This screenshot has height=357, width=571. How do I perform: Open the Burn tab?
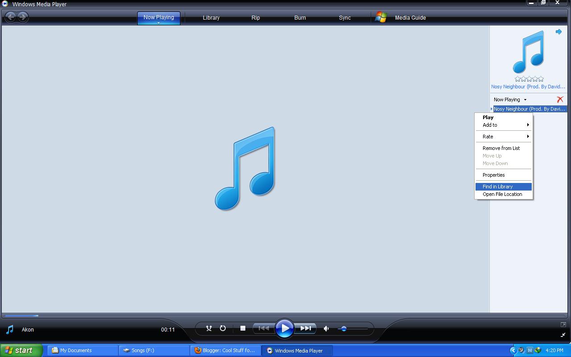[x=300, y=18]
